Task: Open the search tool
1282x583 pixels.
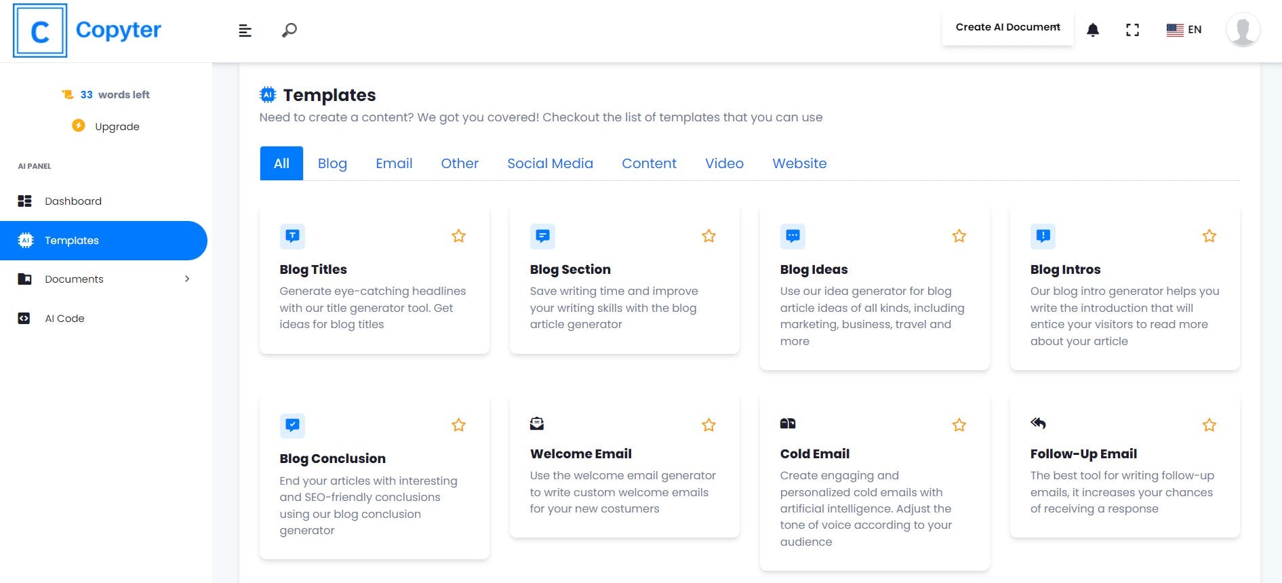Action: point(289,30)
